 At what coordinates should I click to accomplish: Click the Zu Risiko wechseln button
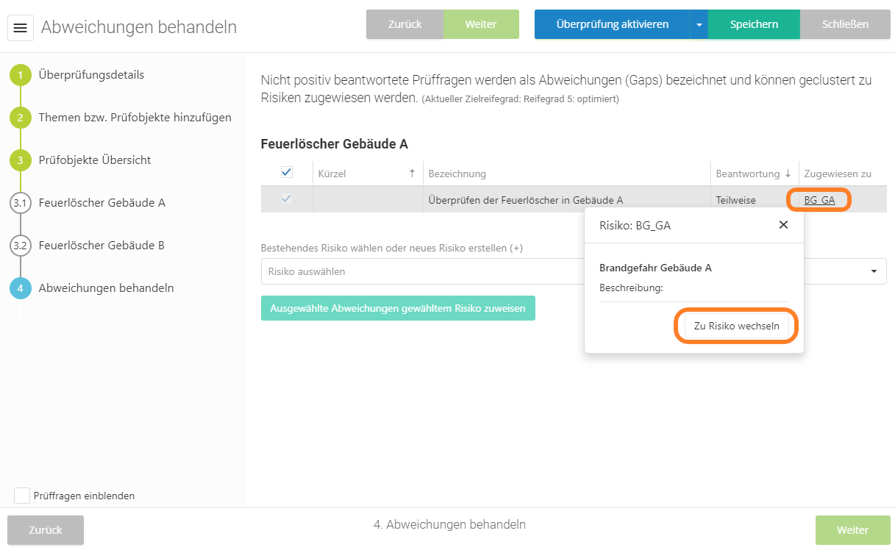pos(736,326)
